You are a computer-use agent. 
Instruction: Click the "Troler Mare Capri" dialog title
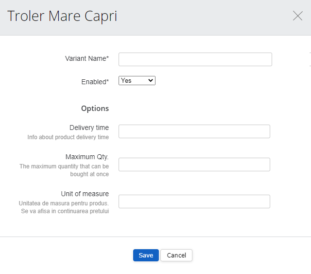[62, 17]
